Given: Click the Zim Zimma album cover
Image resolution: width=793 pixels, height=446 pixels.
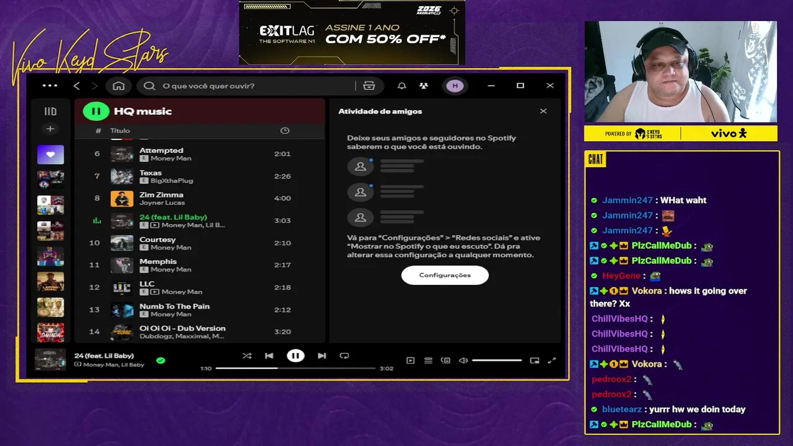Looking at the screenshot, I should [121, 198].
